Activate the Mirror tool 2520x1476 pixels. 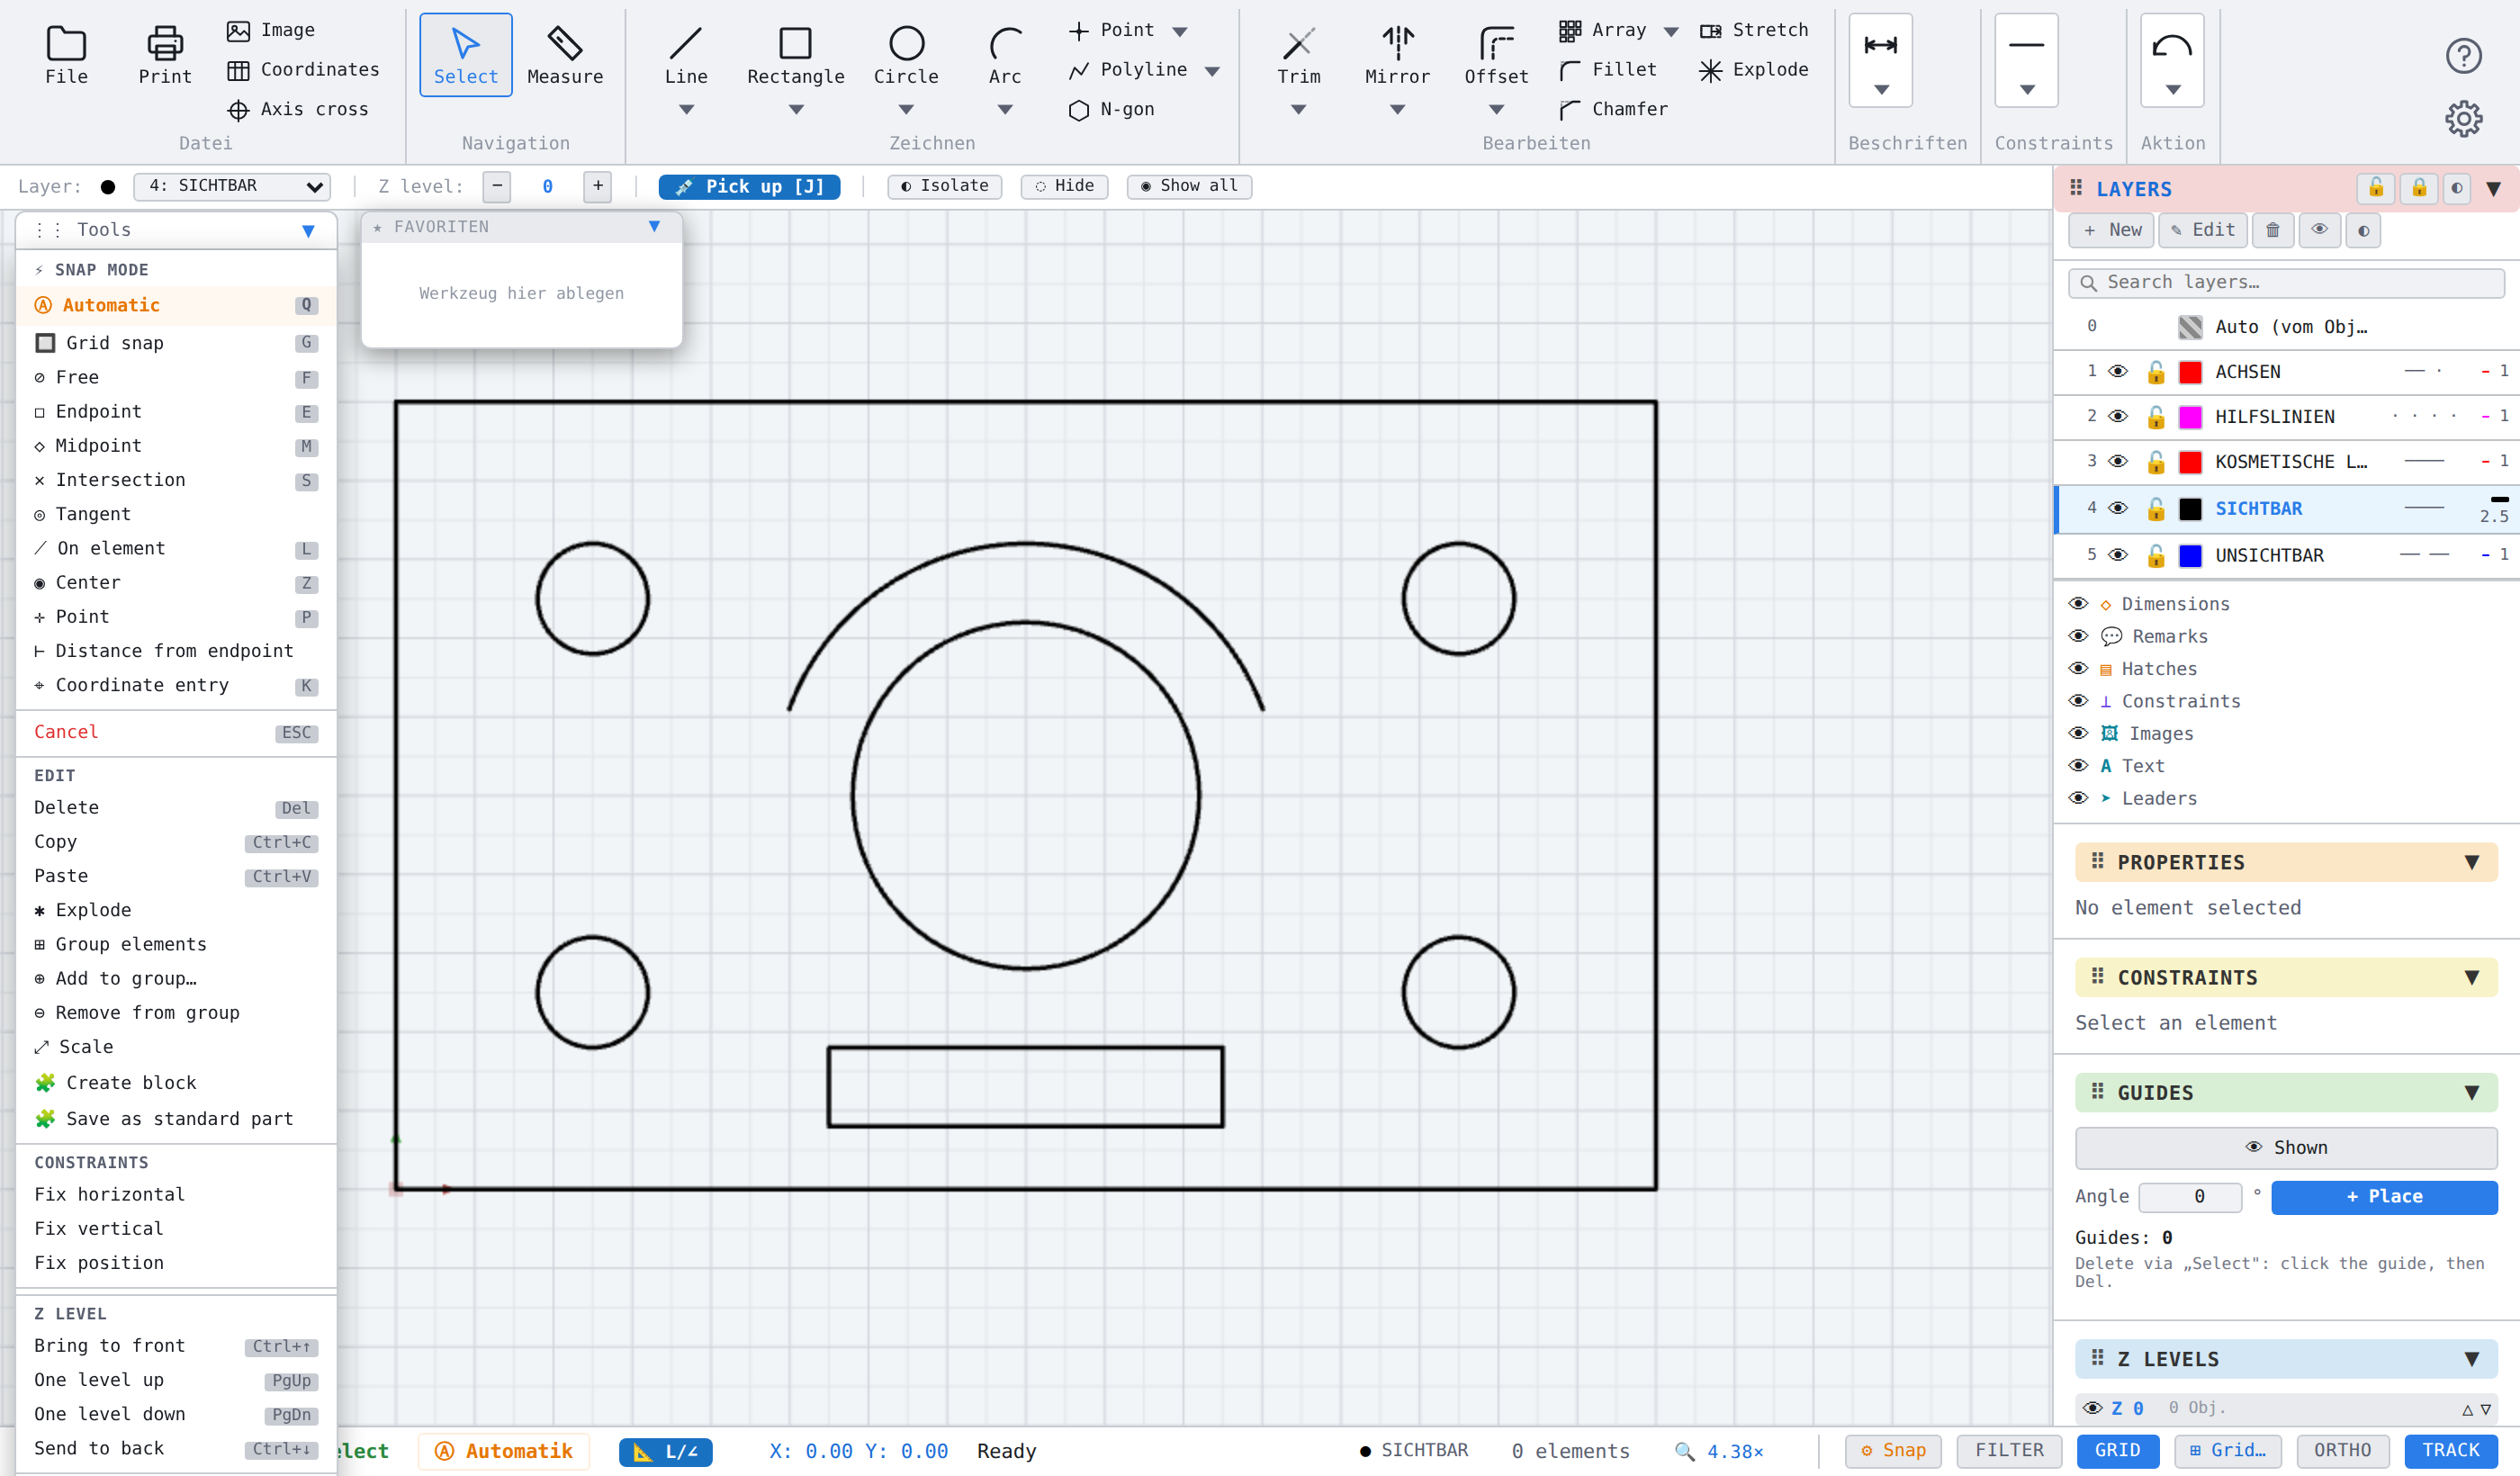1397,55
